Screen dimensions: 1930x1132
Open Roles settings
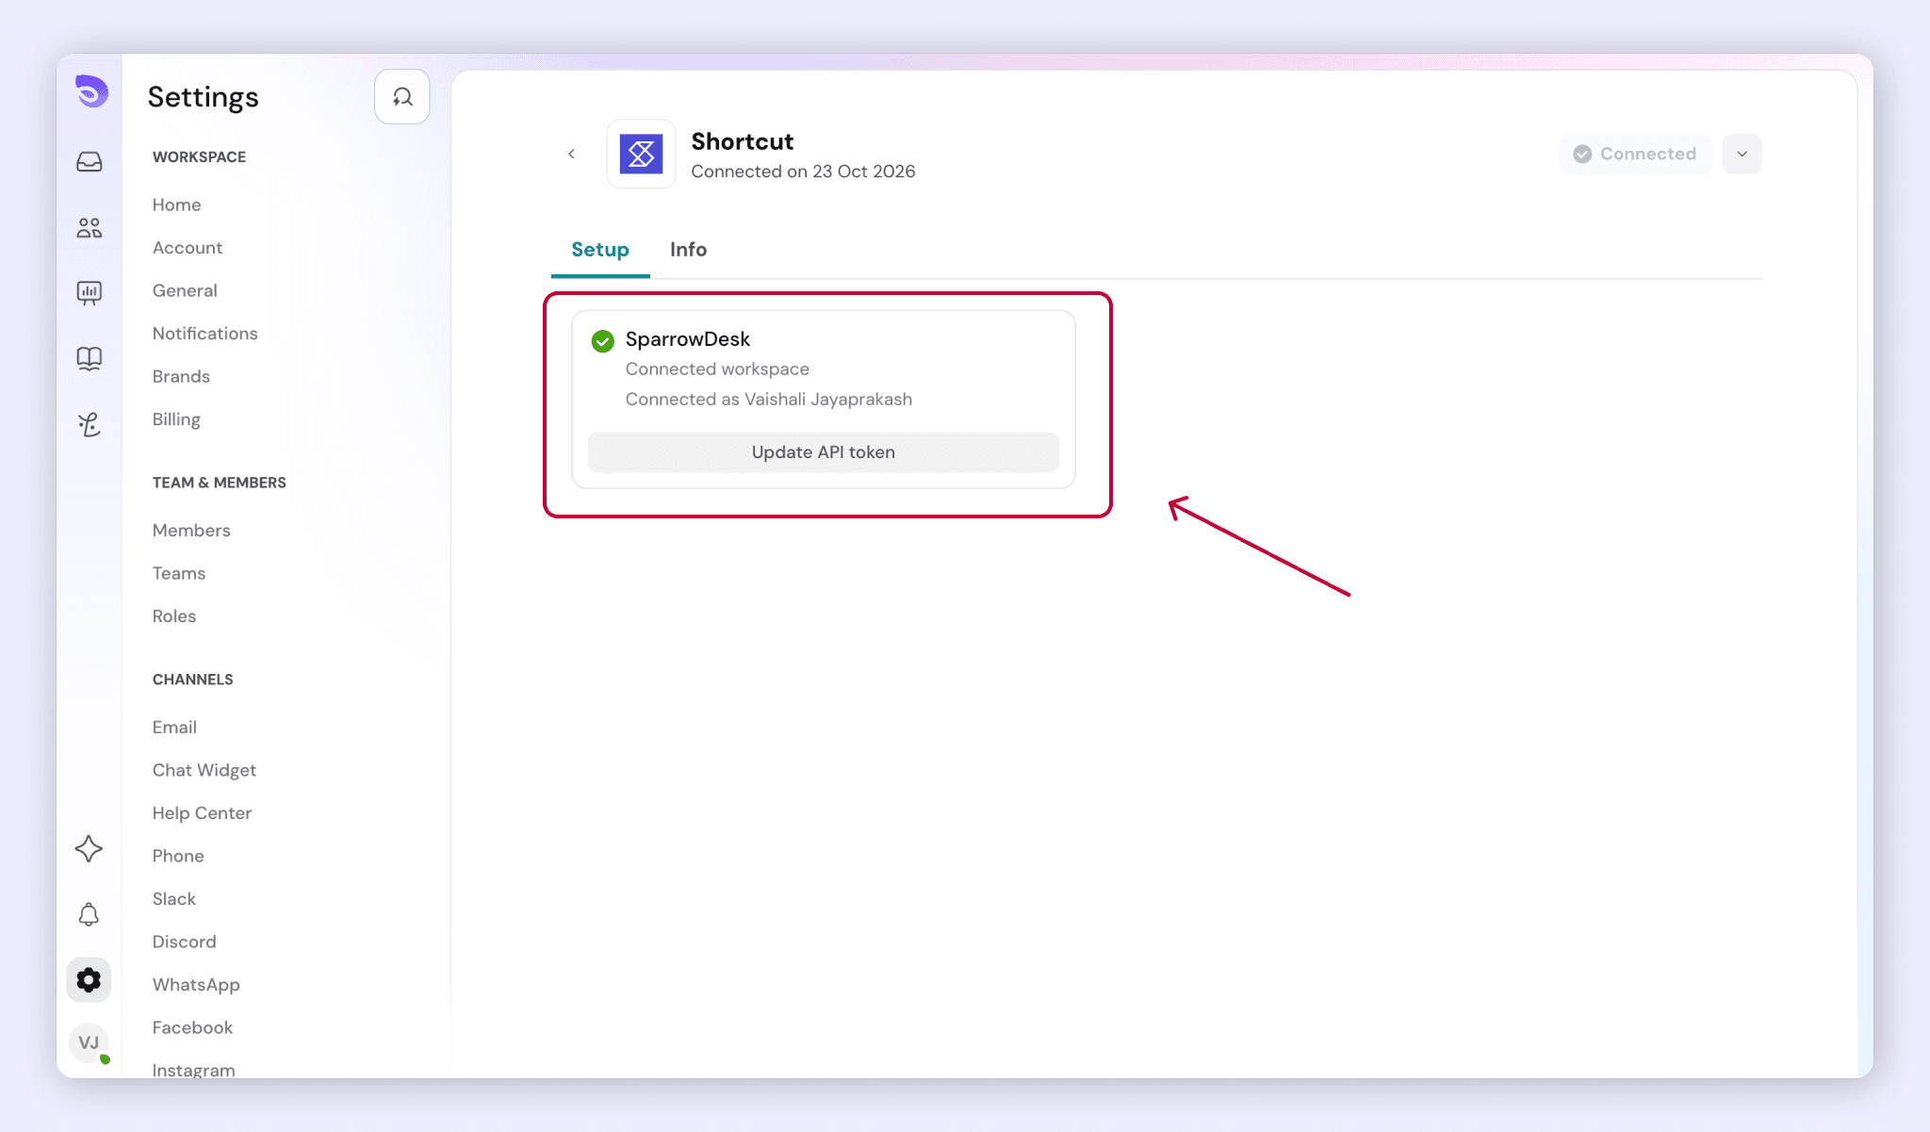(174, 616)
